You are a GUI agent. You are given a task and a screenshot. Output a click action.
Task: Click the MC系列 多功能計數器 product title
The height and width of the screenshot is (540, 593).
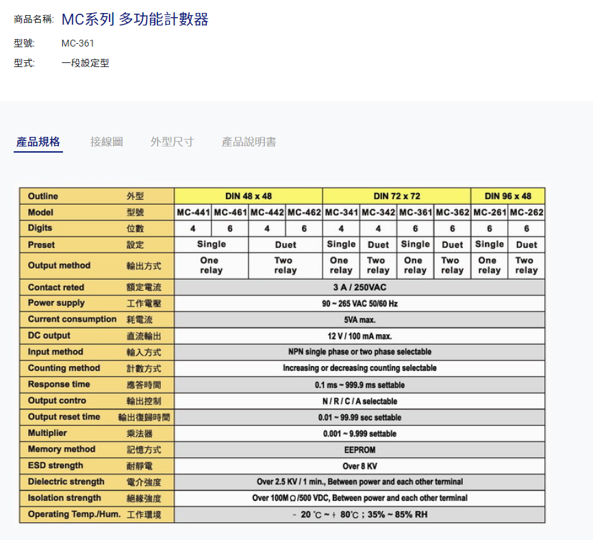click(135, 20)
